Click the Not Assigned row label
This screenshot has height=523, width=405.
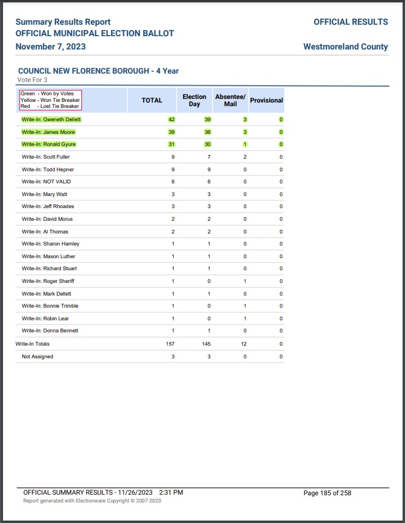point(37,357)
